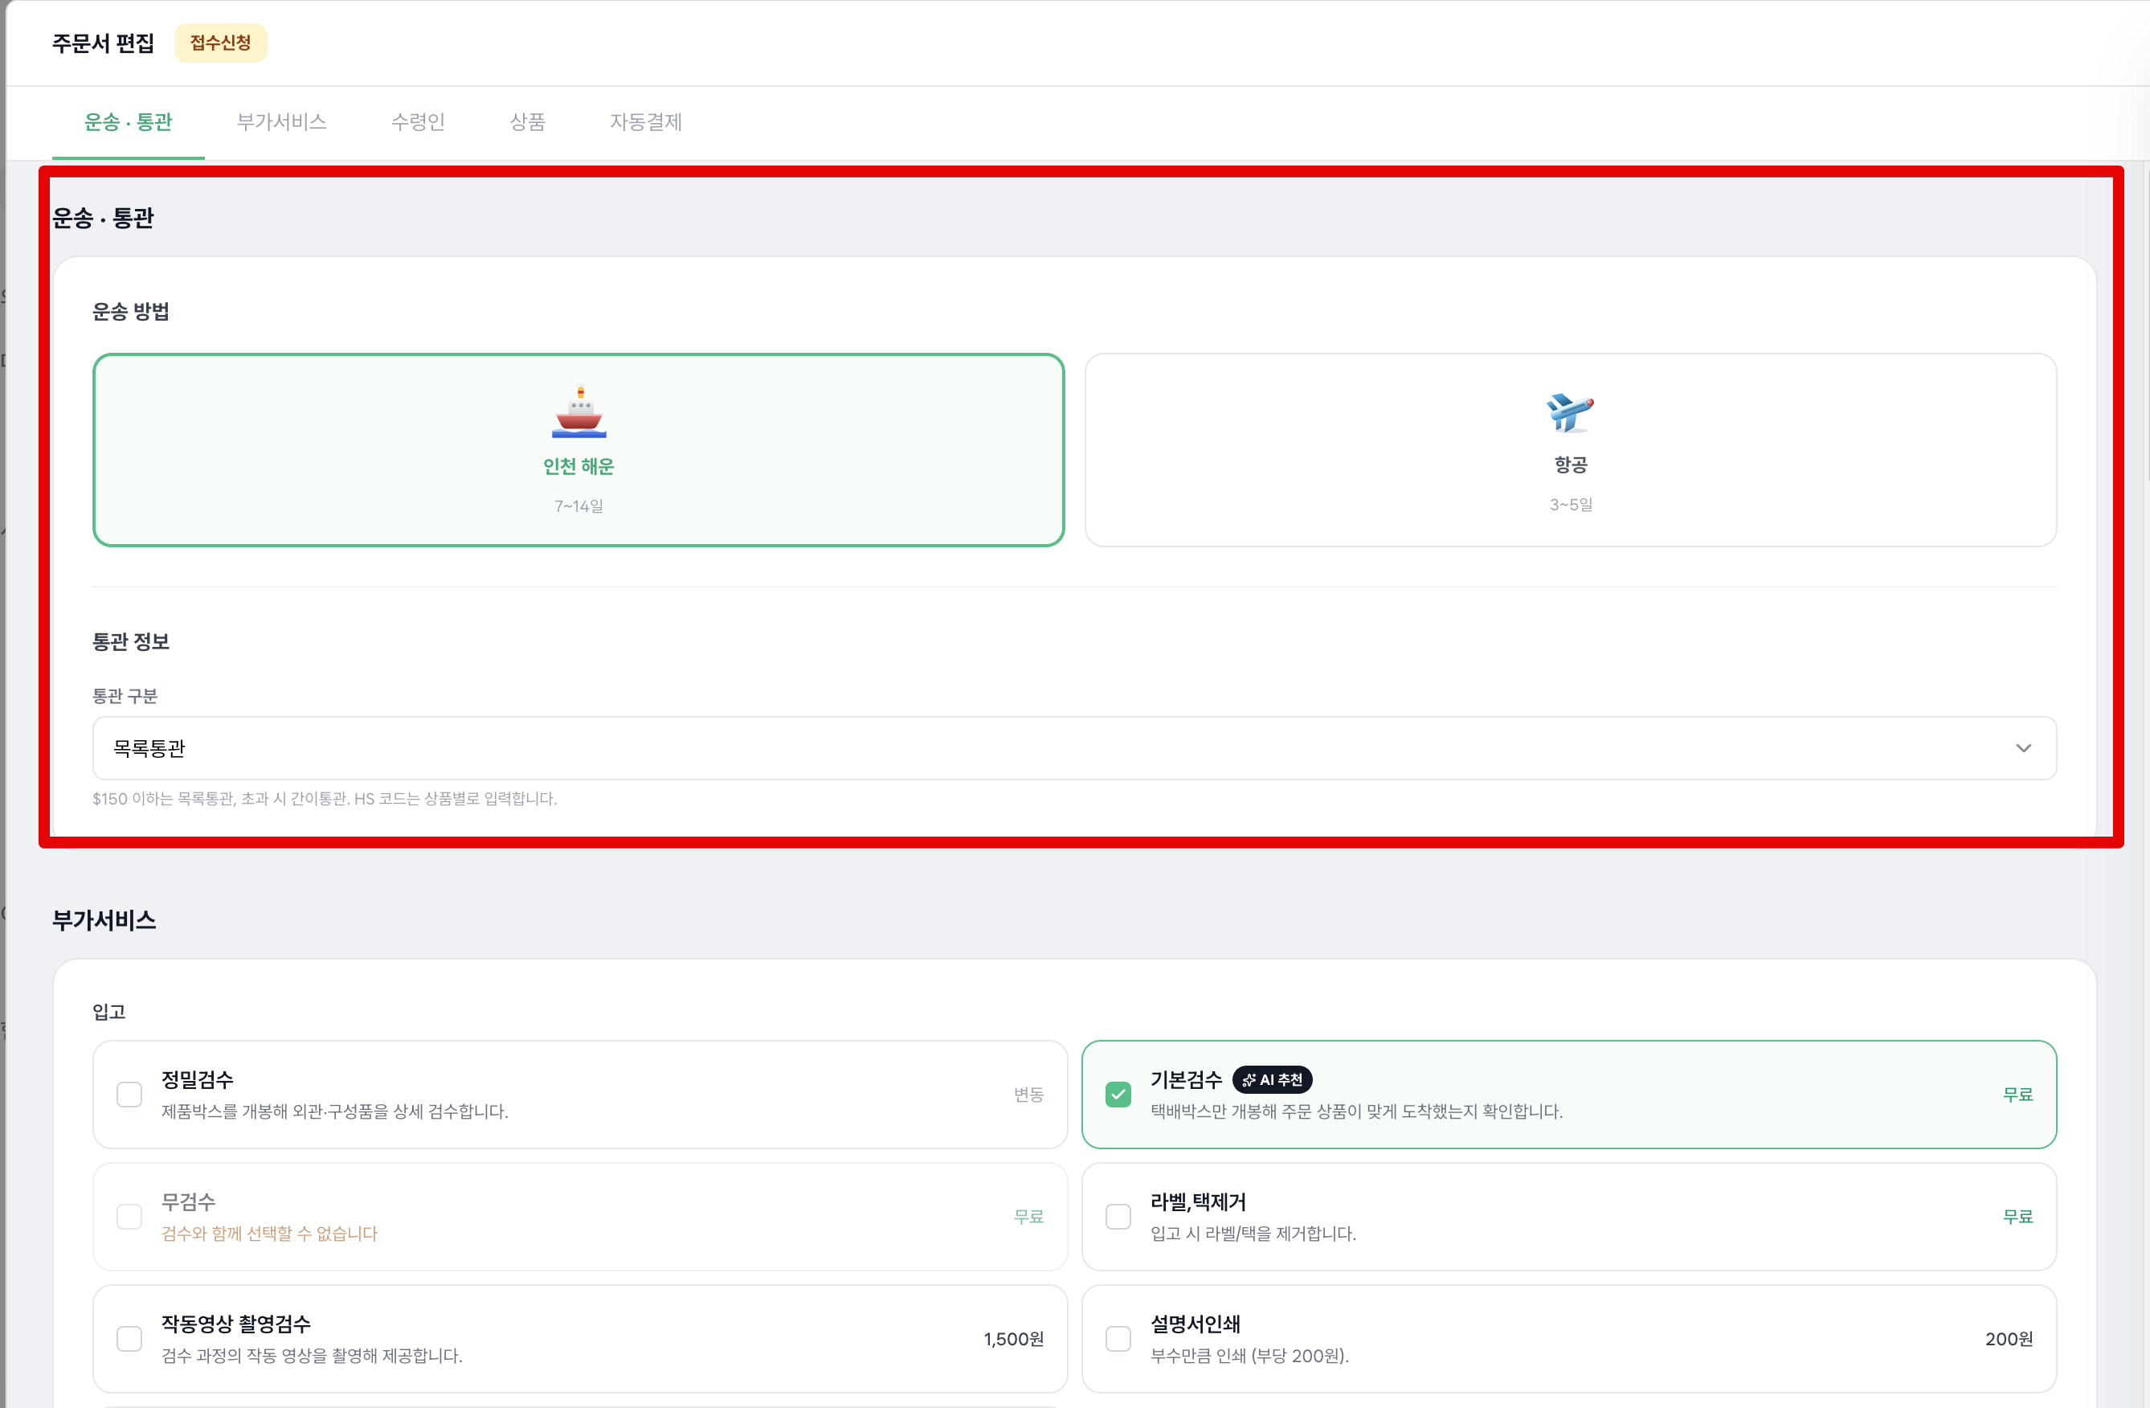Click the AI 추천 badge on 기본검수
Image resolution: width=2150 pixels, height=1408 pixels.
1272,1080
